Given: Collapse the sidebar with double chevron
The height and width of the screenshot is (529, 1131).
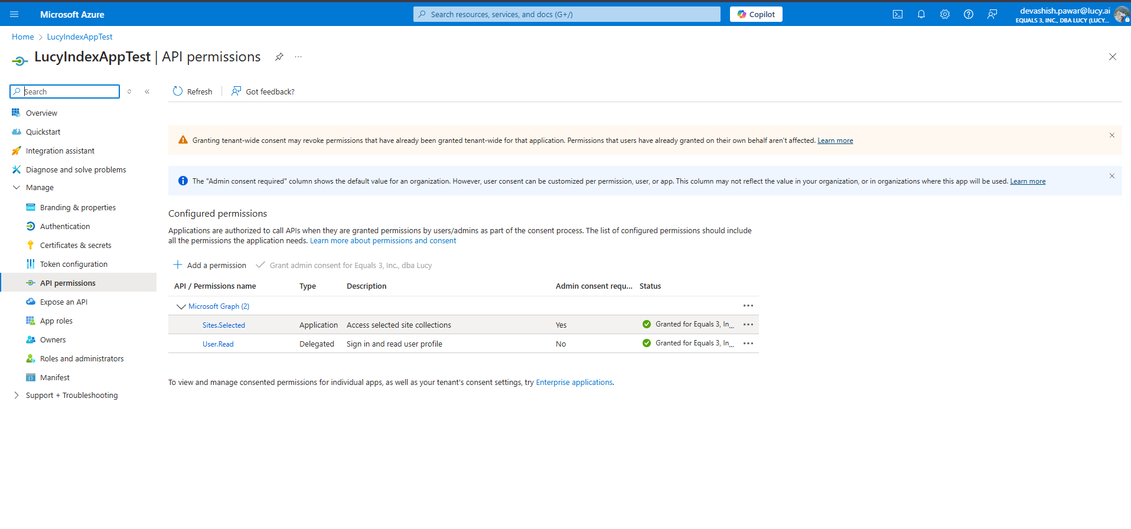Looking at the screenshot, I should (147, 92).
